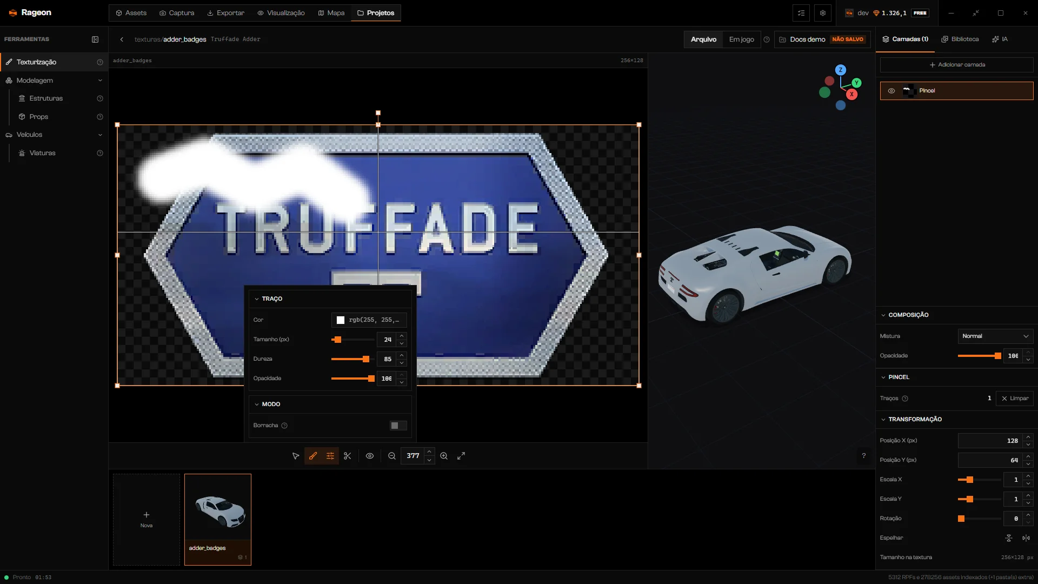Click the Posição X input field

(x=990, y=441)
